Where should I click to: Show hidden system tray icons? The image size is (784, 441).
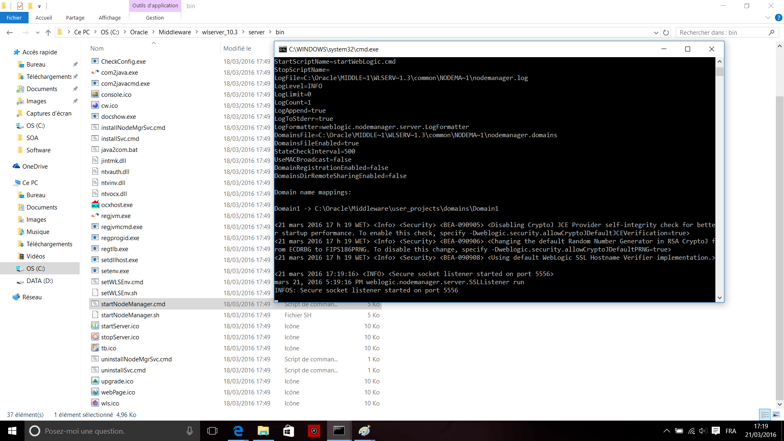point(666,431)
